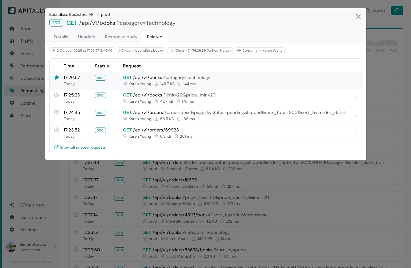Image resolution: width=411 pixels, height=268 pixels.
Task: Click the star icon on 17:26:57 request
Action: pyautogui.click(x=57, y=77)
